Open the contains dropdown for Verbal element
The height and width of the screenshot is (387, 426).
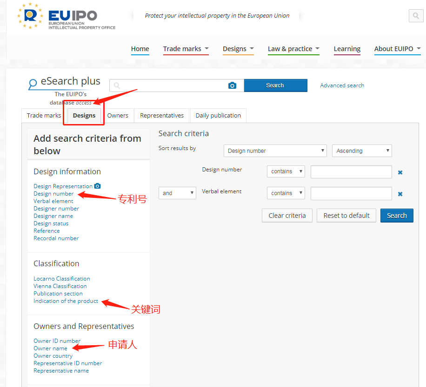[286, 193]
